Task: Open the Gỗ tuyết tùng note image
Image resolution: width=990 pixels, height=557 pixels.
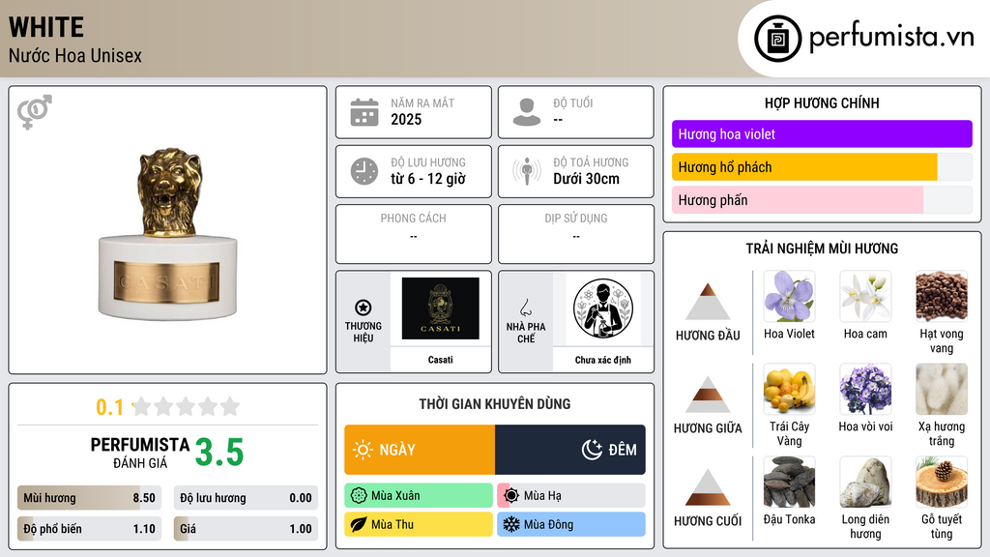Action: coord(942,483)
